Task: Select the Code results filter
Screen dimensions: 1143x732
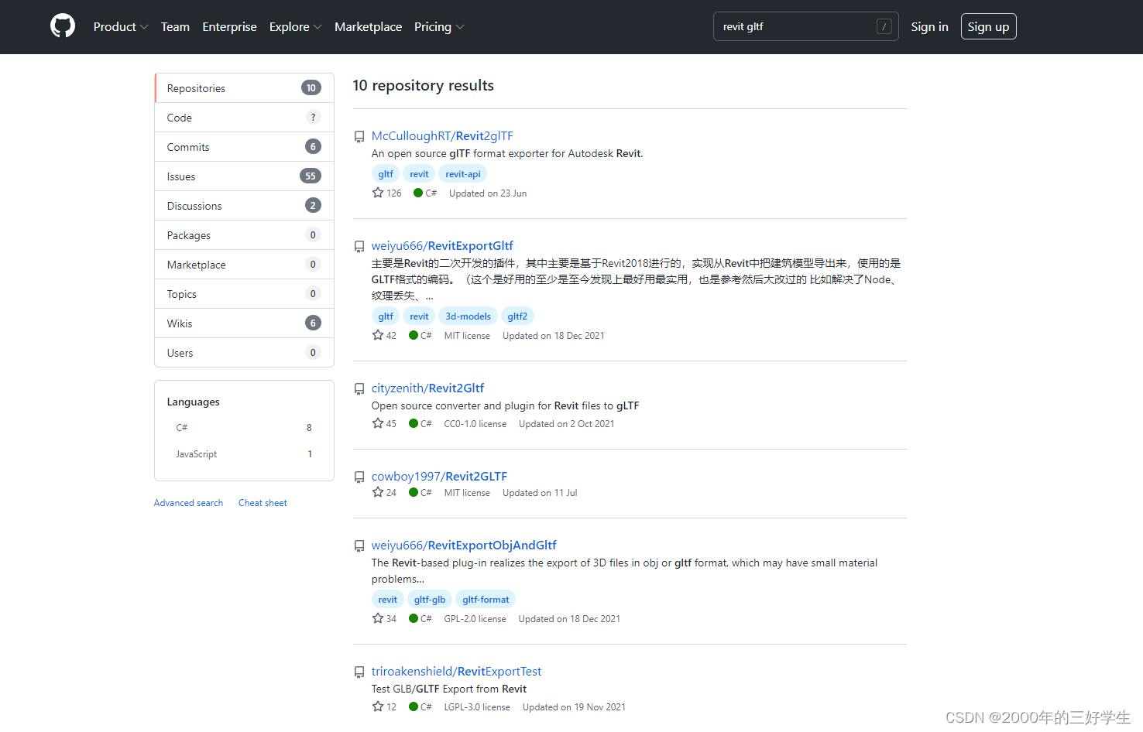Action: click(x=244, y=118)
